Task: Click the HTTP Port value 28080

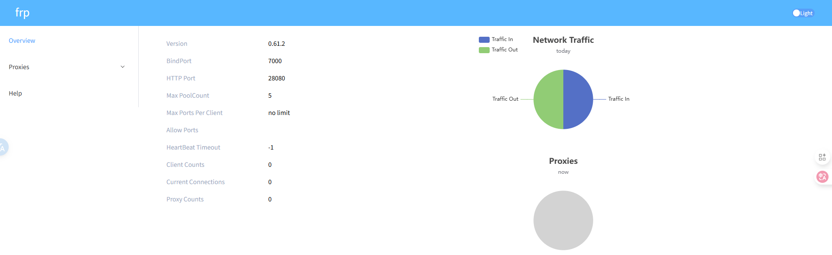Action: click(x=276, y=78)
